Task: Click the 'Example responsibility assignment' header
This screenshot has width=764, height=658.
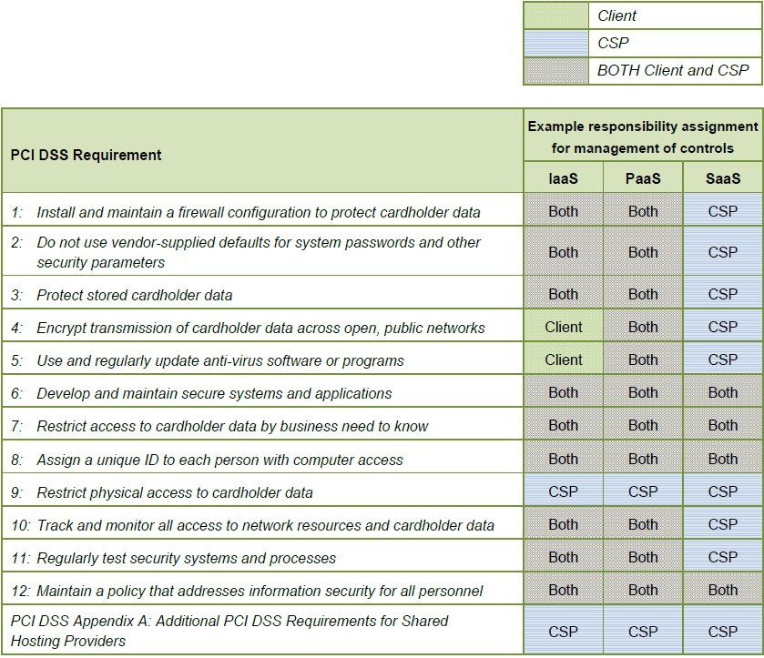Action: click(643, 137)
